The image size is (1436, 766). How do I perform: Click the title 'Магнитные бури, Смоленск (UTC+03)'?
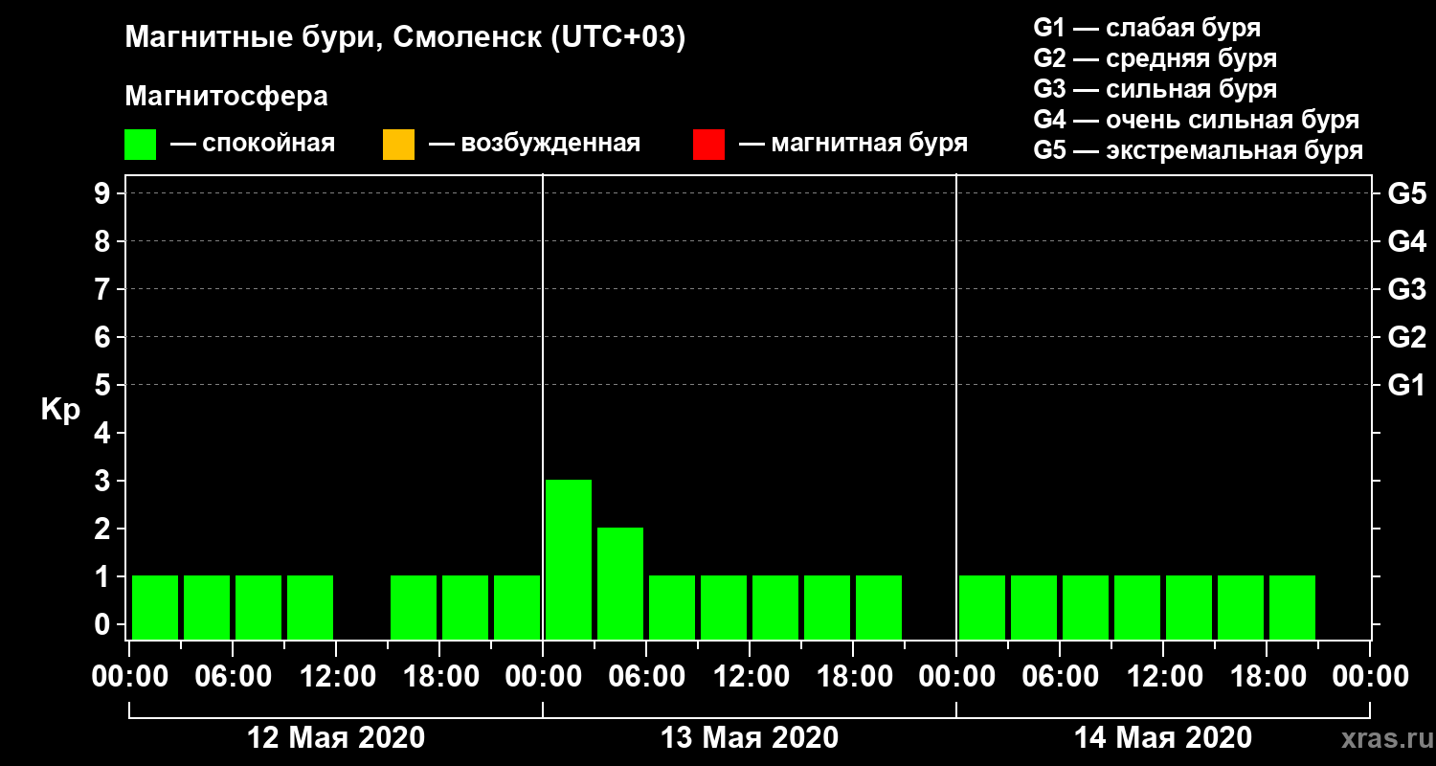pos(406,39)
